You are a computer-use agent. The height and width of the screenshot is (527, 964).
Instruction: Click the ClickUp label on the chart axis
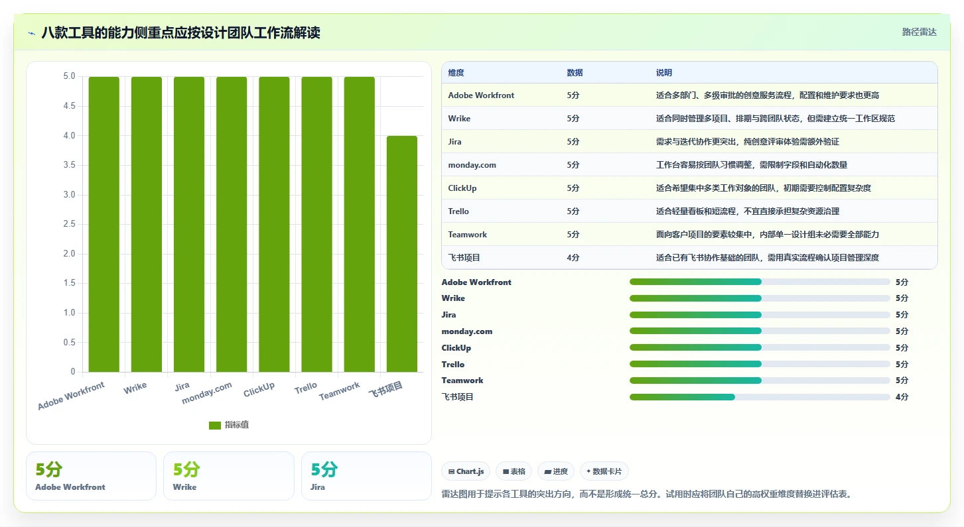tap(259, 390)
